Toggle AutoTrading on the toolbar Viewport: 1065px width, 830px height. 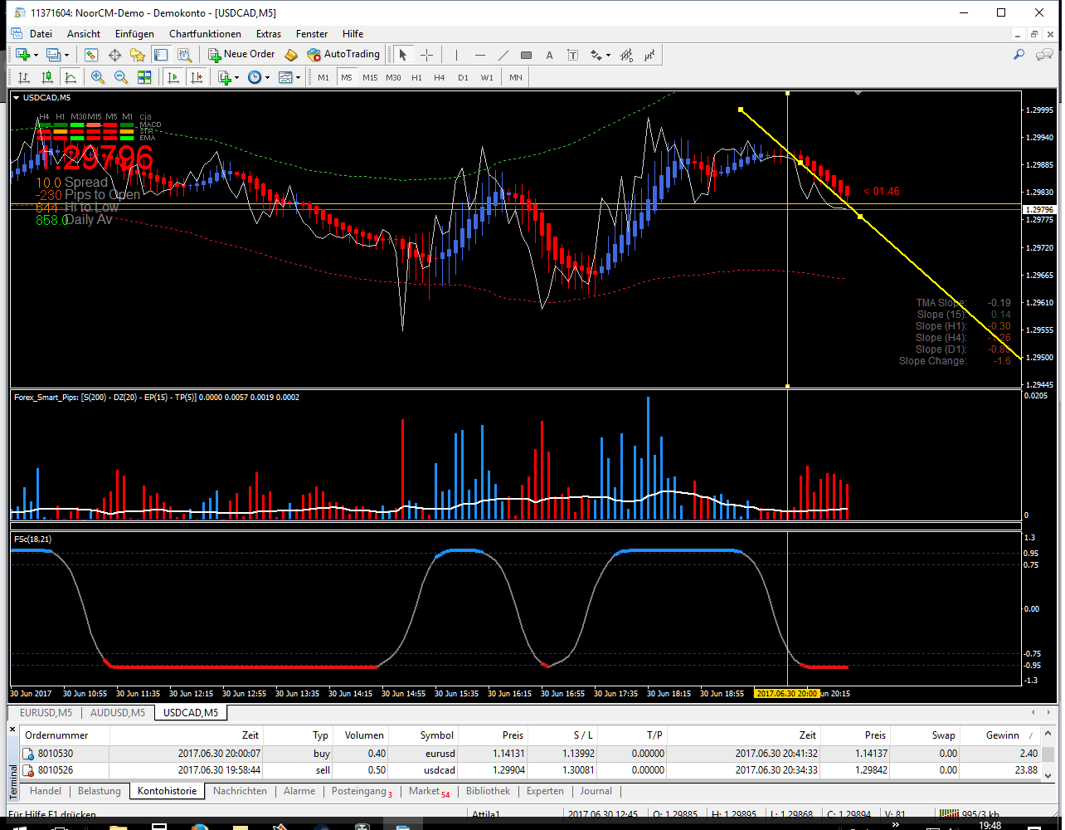pos(343,55)
